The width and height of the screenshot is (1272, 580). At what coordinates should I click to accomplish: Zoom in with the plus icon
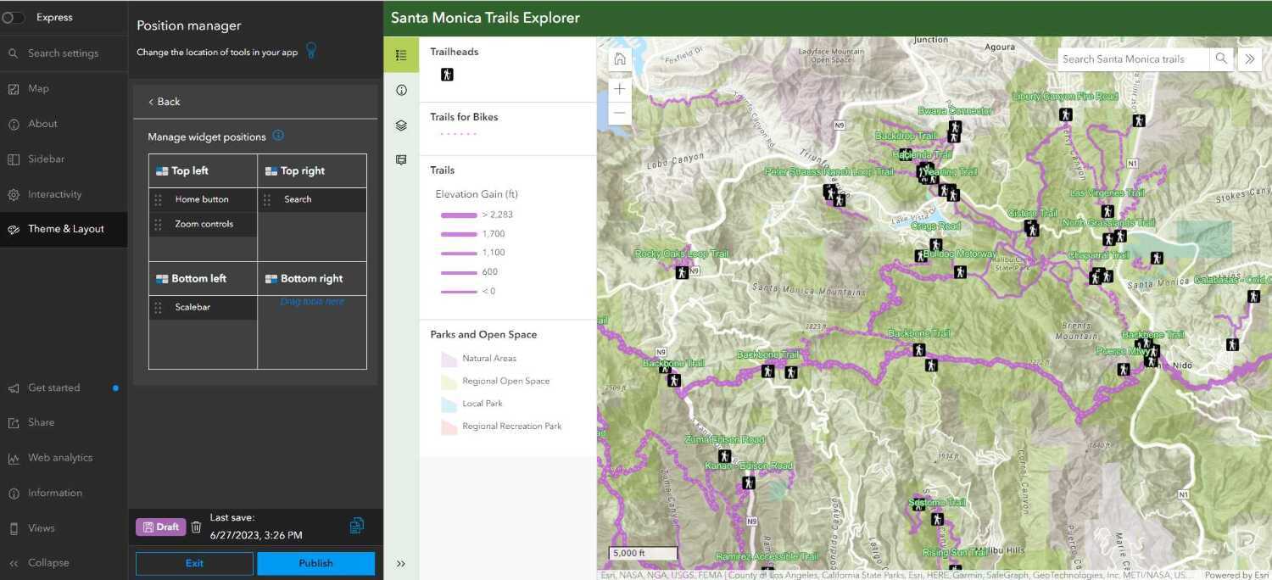[620, 89]
